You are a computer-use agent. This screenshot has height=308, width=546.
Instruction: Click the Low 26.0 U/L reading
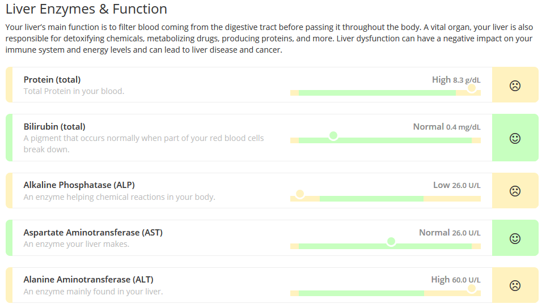click(x=457, y=185)
